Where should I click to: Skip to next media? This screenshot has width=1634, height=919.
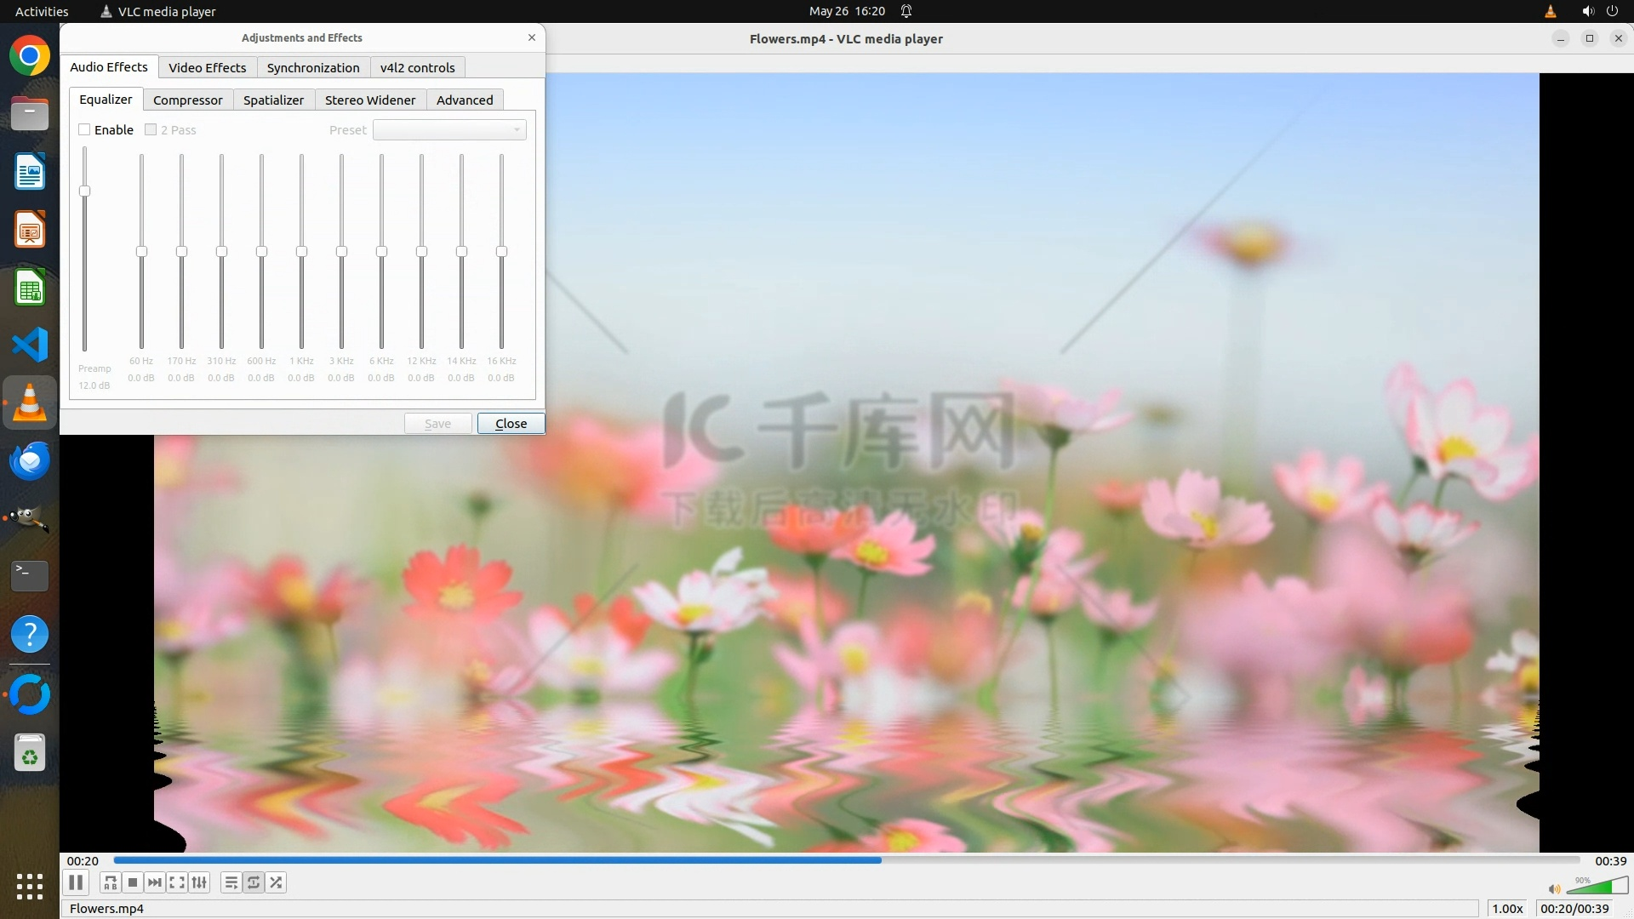(154, 882)
